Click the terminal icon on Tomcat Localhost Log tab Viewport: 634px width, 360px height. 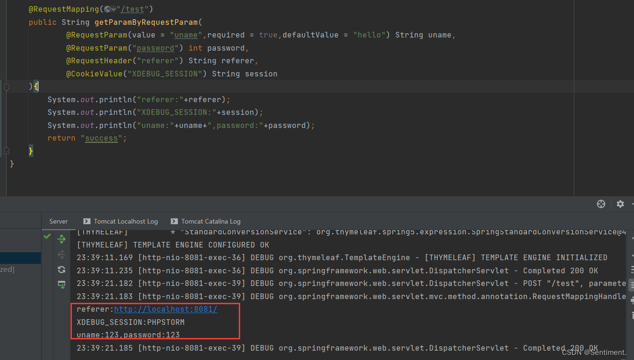[86, 221]
